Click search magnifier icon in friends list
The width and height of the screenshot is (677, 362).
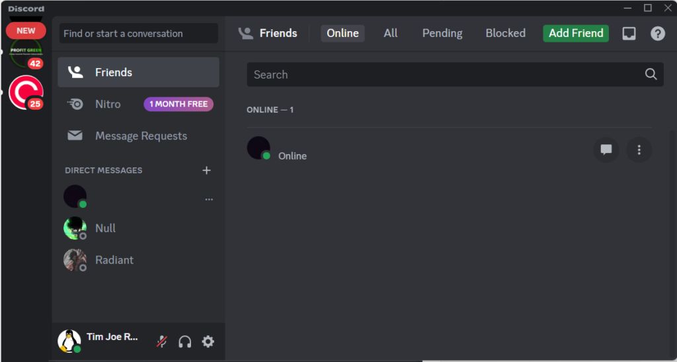[x=651, y=74]
